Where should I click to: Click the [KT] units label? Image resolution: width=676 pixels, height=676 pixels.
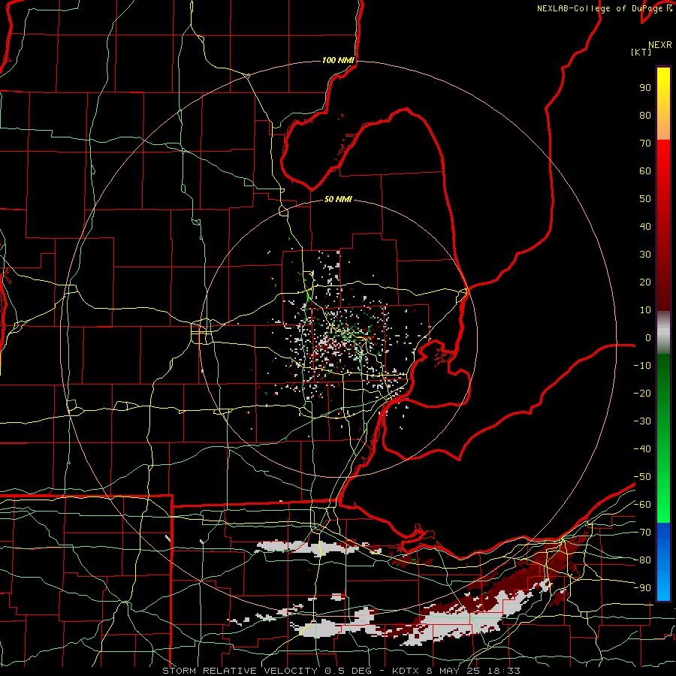point(641,52)
